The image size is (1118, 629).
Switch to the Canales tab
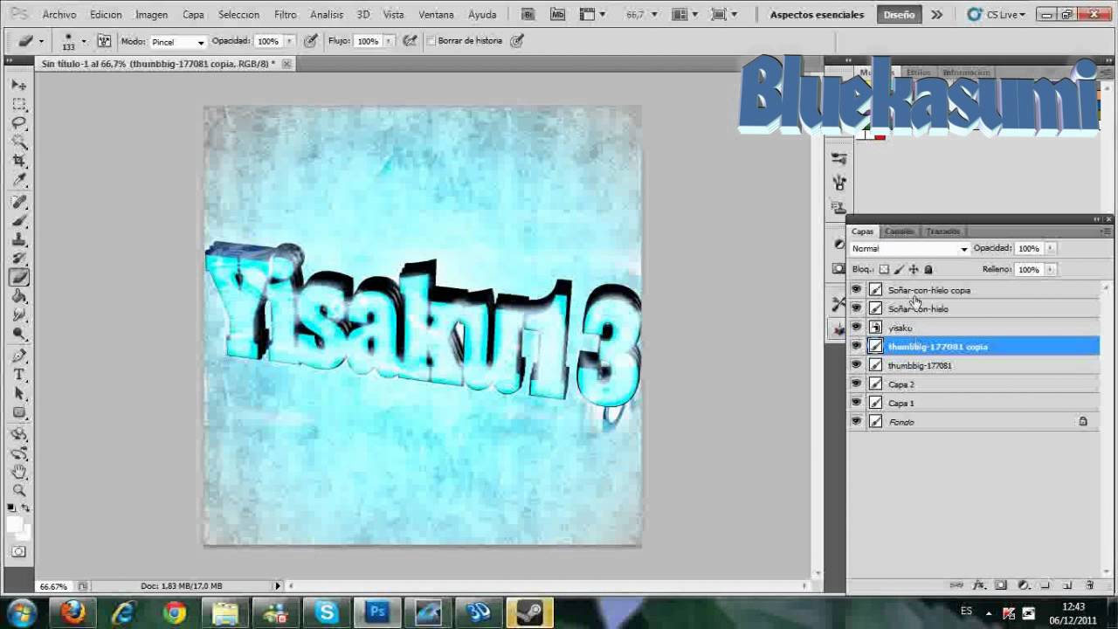pyautogui.click(x=899, y=232)
